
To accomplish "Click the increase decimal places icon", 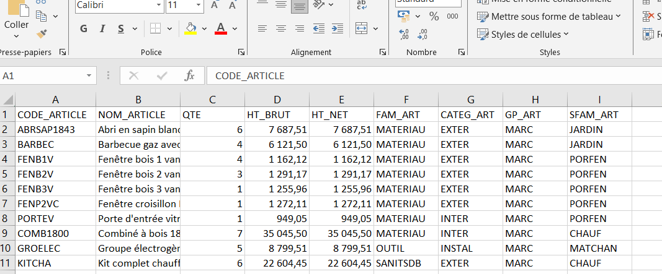I will (404, 35).
